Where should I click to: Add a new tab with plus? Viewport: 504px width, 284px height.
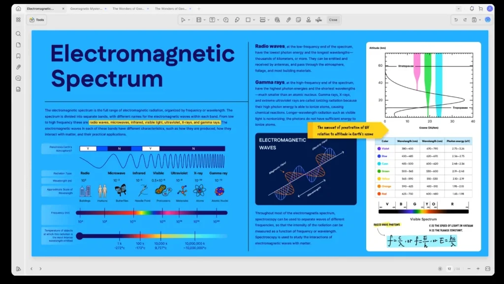[199, 9]
